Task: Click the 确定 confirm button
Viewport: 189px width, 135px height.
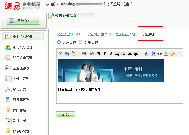Action: pos(65,114)
